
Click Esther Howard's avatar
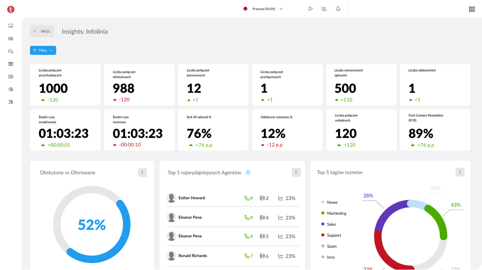coord(171,198)
